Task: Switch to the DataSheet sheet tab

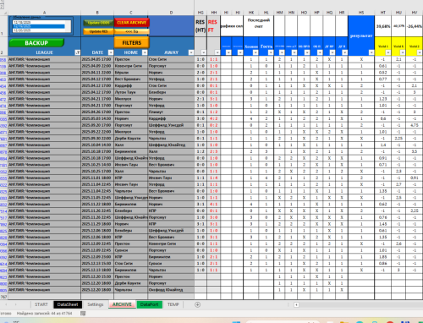Action: coord(68,304)
